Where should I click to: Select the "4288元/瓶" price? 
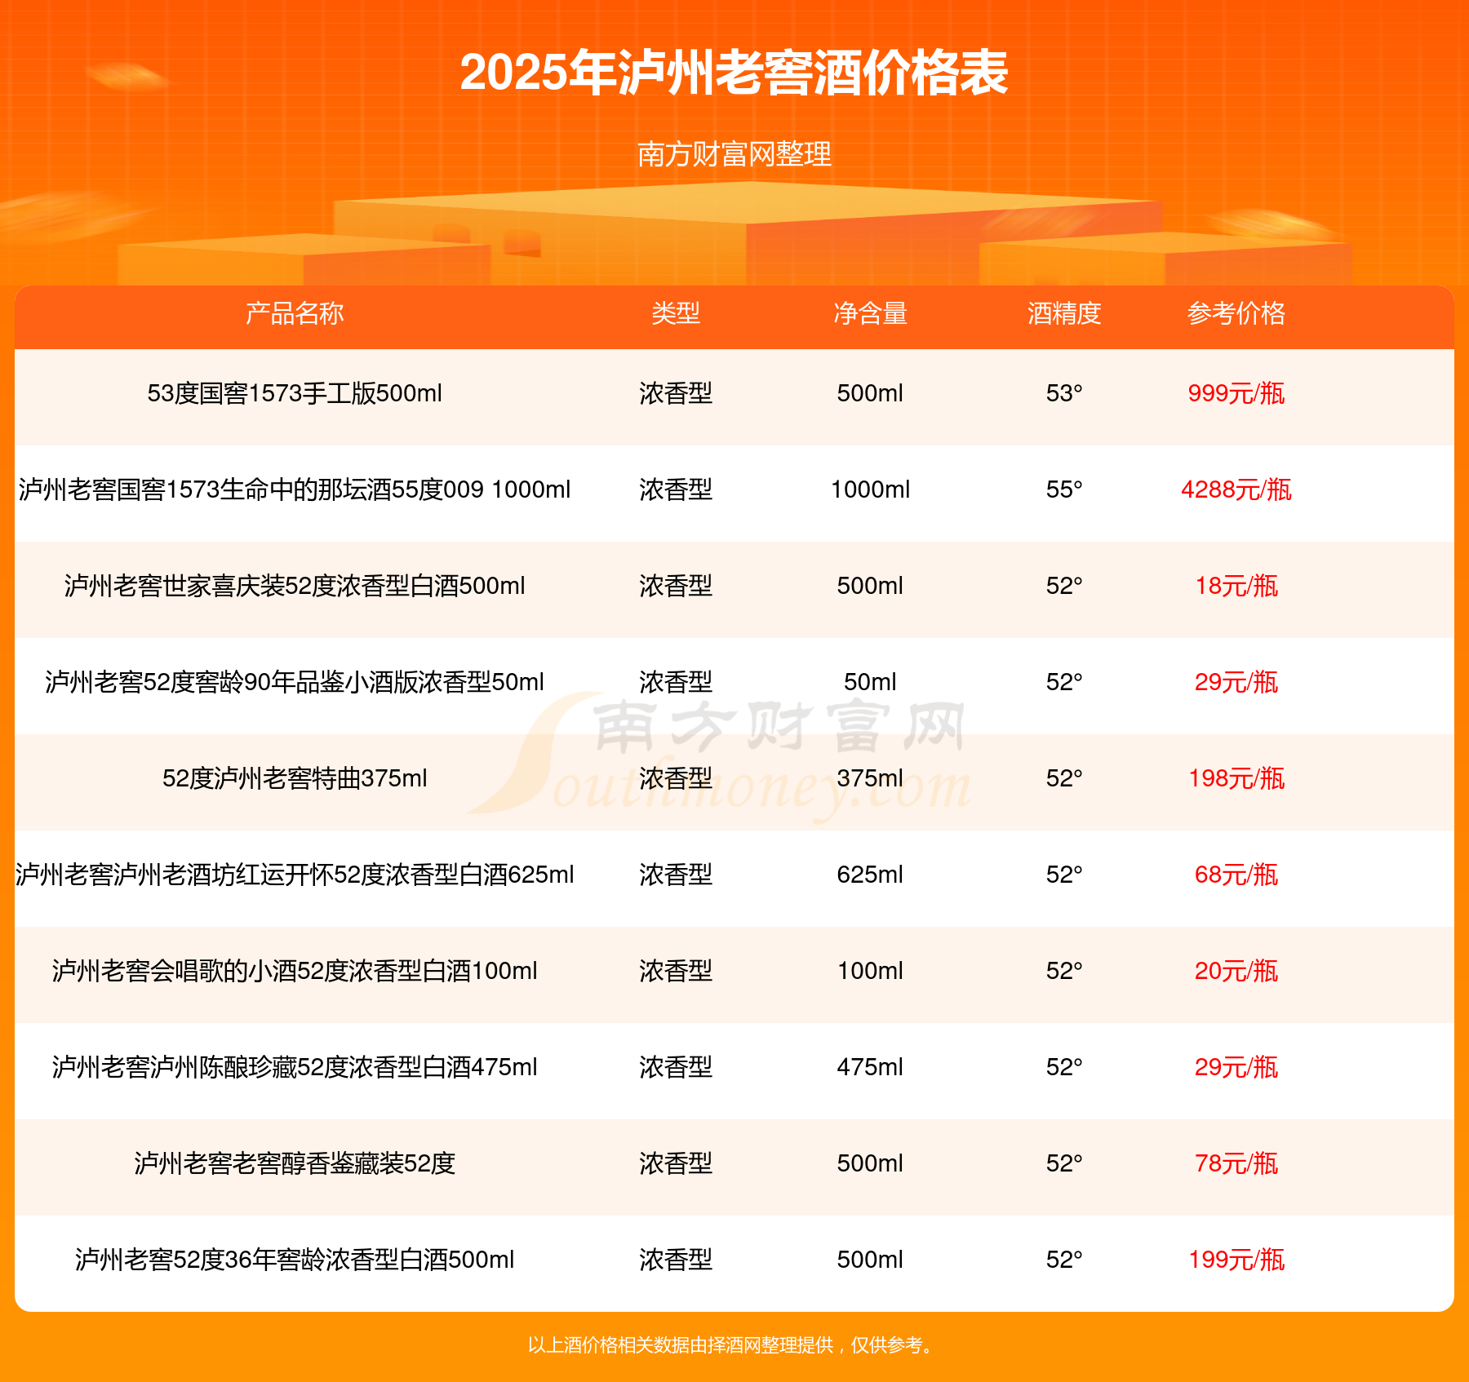click(x=1236, y=489)
